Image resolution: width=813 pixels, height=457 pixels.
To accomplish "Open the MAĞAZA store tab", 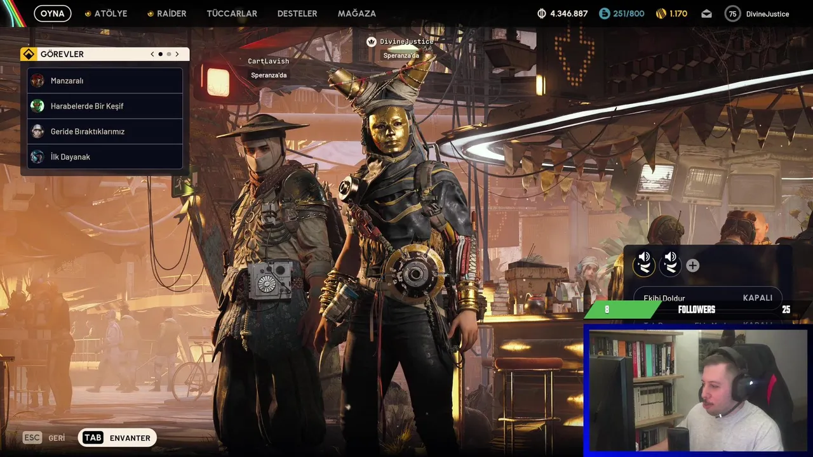I will 357,13.
